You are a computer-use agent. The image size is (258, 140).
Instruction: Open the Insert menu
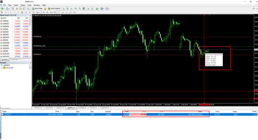16,5
